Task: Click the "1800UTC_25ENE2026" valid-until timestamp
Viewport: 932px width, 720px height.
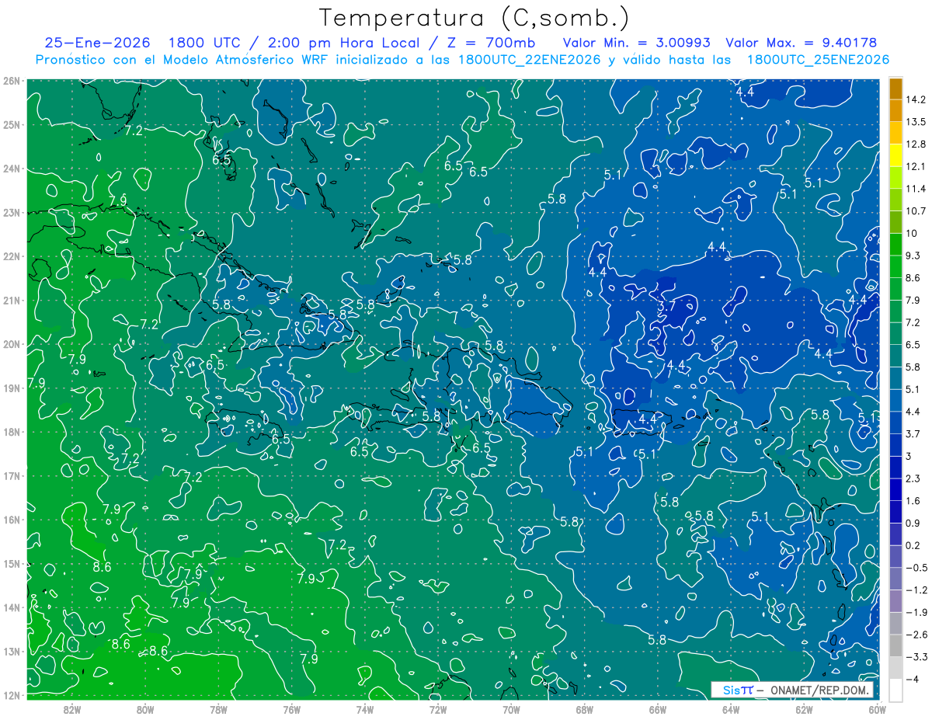Action: point(817,60)
